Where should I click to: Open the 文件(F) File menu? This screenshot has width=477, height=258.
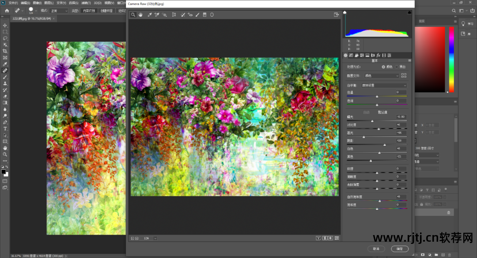(13, 3)
